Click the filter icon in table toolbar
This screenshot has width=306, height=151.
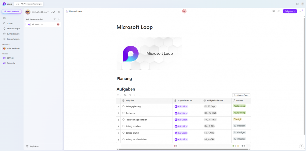click(130, 95)
